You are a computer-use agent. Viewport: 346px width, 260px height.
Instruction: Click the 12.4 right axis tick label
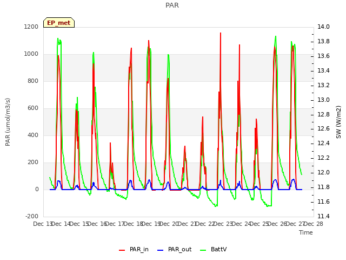pos(323,143)
